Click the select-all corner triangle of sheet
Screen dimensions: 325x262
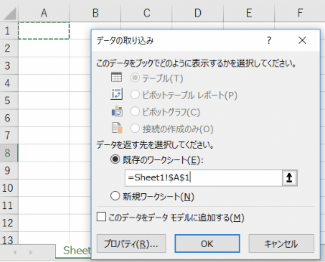pos(10,14)
